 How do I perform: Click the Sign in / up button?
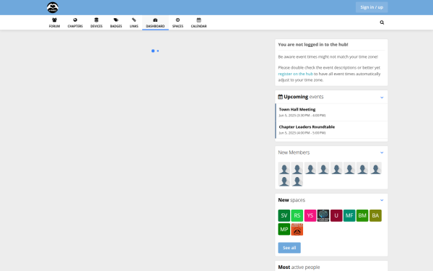(x=372, y=7)
